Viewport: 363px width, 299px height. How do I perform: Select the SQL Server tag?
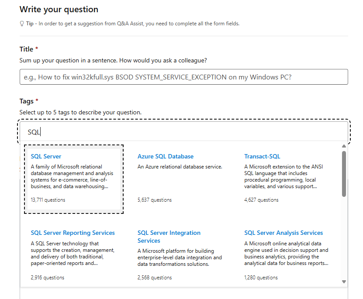[46, 156]
